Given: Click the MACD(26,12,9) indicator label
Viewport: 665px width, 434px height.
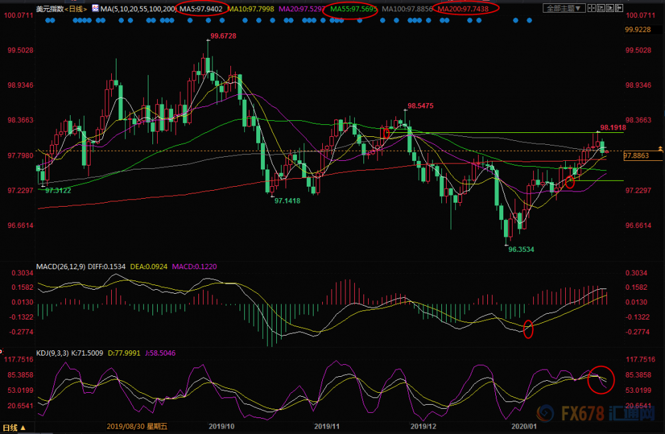Looking at the screenshot, I should click(x=61, y=267).
